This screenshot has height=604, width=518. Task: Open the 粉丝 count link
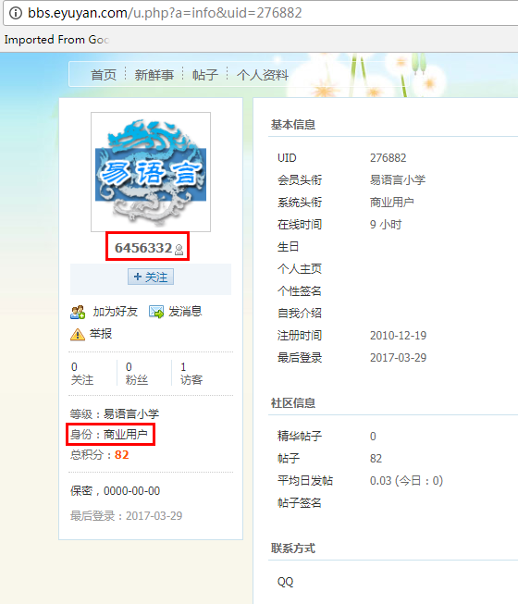[x=137, y=374]
